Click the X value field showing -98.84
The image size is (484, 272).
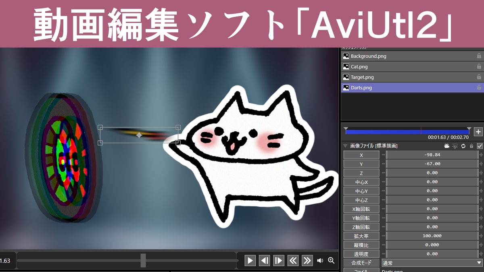tap(432, 155)
